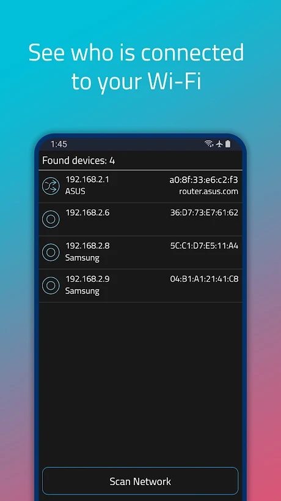The height and width of the screenshot is (501, 281).
Task: Tap the Samsung label under 192.168.2.9
Action: tap(82, 291)
